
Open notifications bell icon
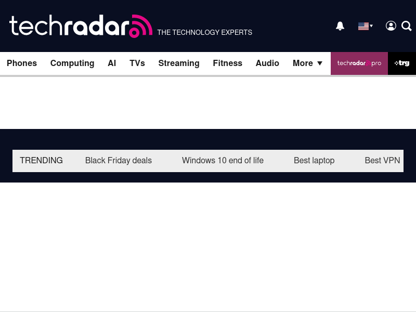[x=340, y=26]
